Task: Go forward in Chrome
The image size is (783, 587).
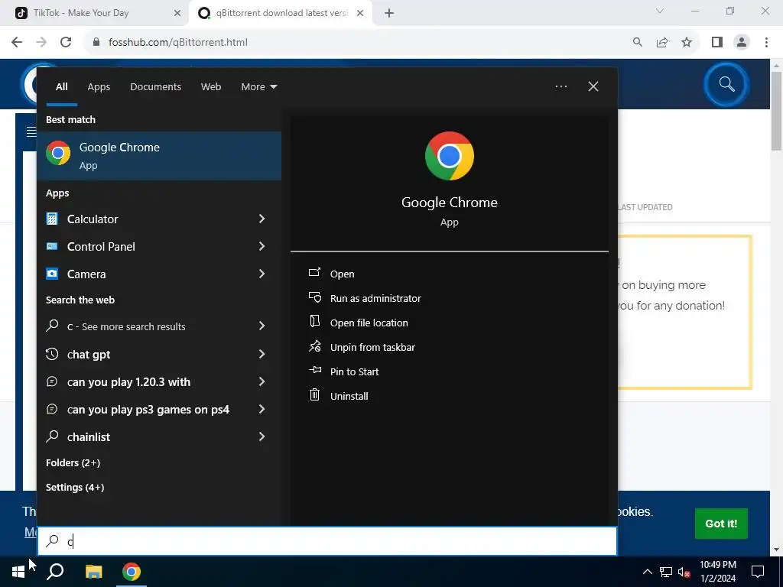Action: 41,43
